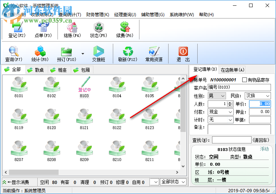Select table 8119
The image size is (276, 194).
(19, 119)
